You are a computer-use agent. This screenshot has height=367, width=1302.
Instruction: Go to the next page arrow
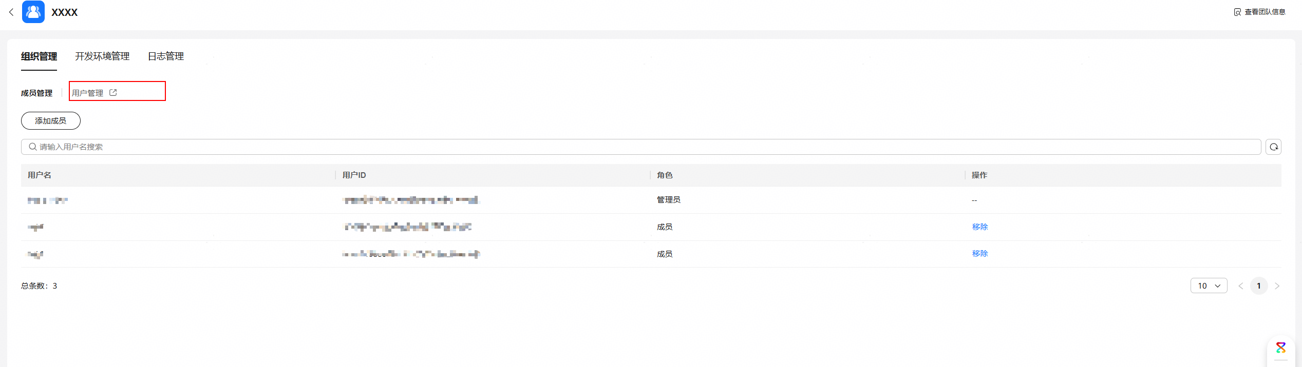point(1277,286)
